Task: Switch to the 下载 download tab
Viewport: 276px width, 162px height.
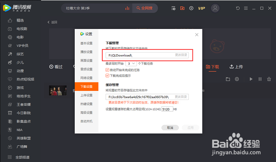Action: click(x=212, y=67)
